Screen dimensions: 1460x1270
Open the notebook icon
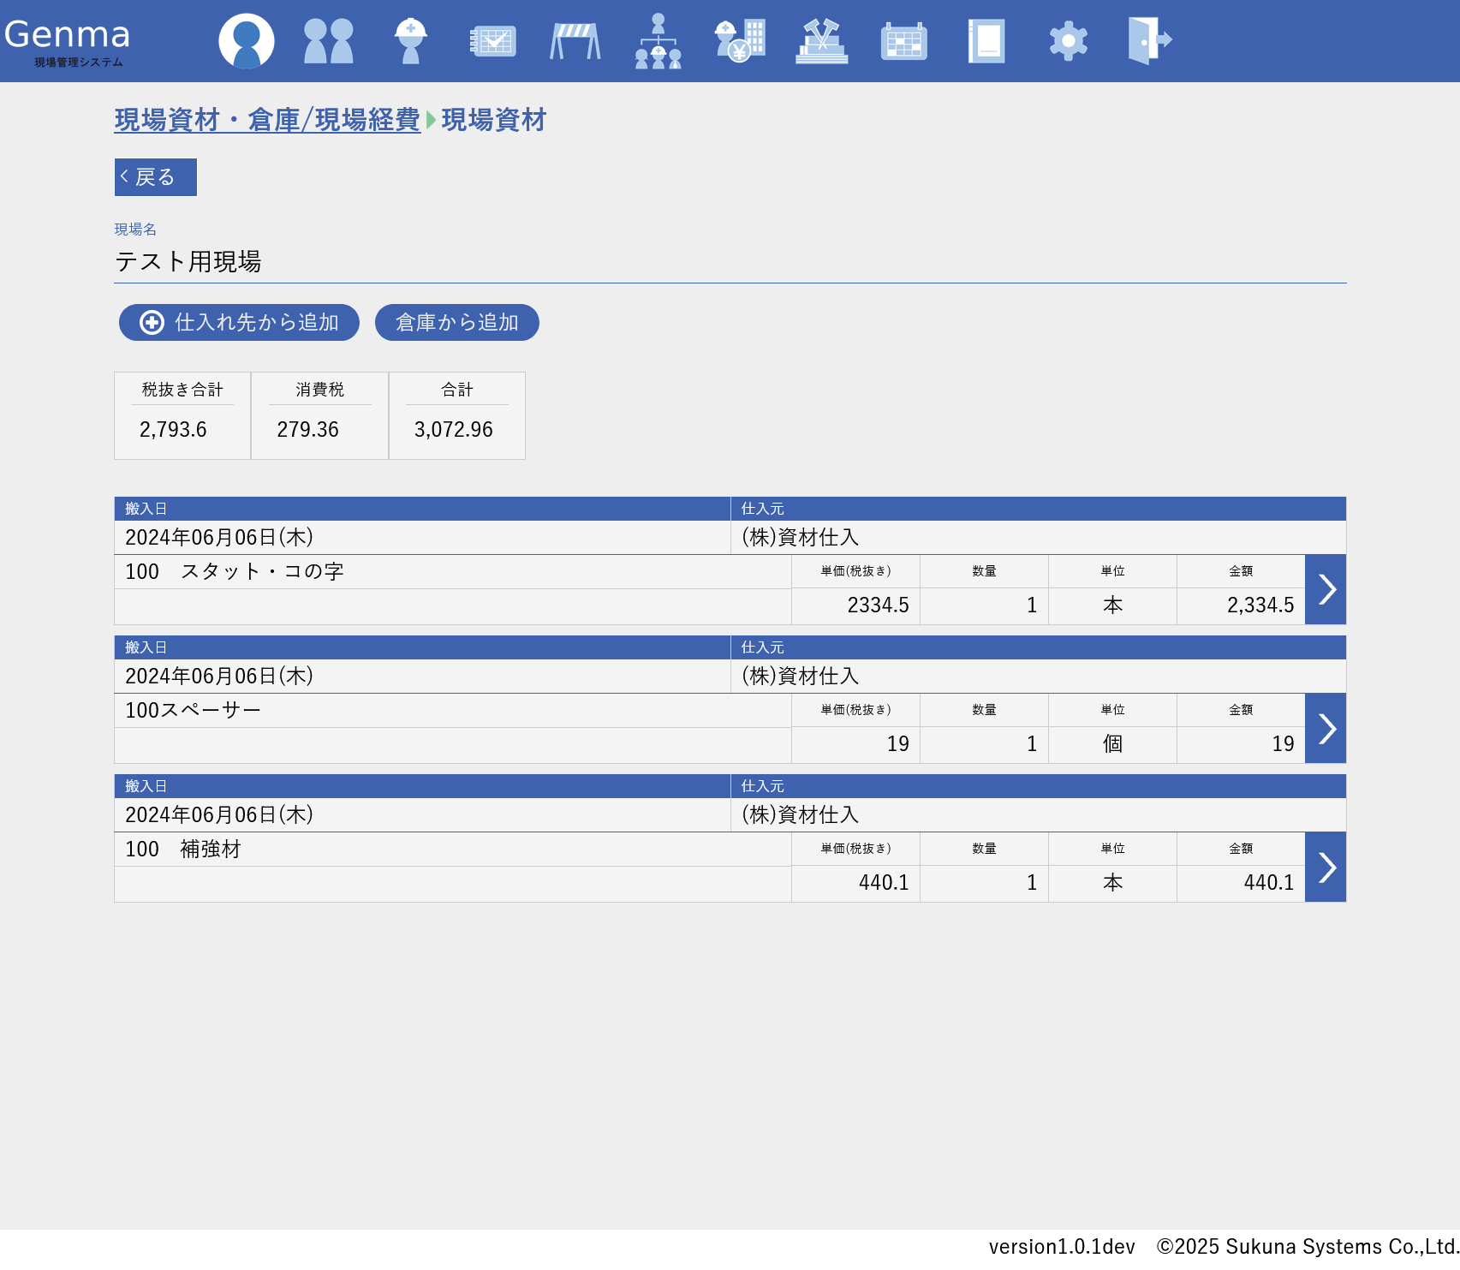pos(986,40)
